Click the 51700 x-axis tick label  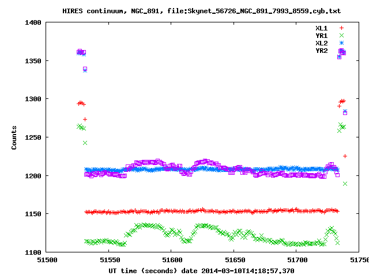(298, 260)
